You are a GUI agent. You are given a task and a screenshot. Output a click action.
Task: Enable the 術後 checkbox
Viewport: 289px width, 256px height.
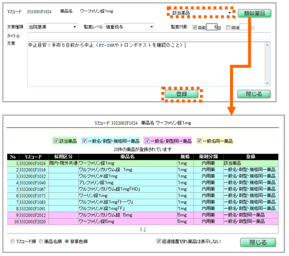(x=228, y=27)
